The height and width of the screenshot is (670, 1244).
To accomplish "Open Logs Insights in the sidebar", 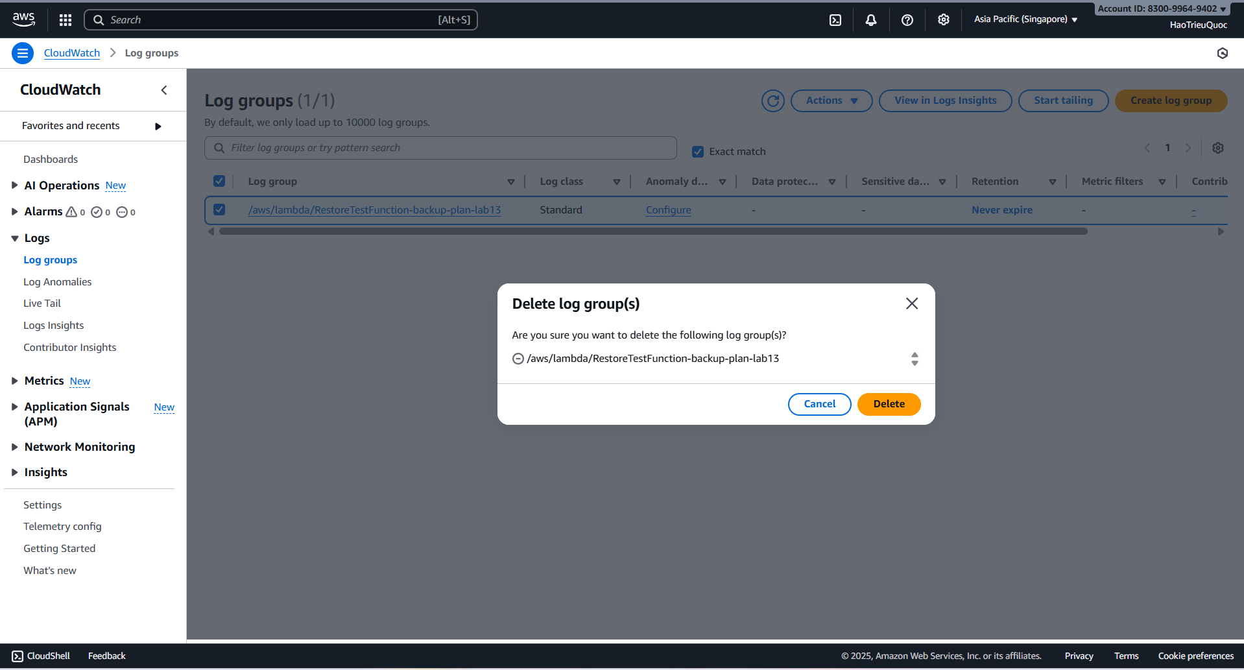I will (54, 326).
